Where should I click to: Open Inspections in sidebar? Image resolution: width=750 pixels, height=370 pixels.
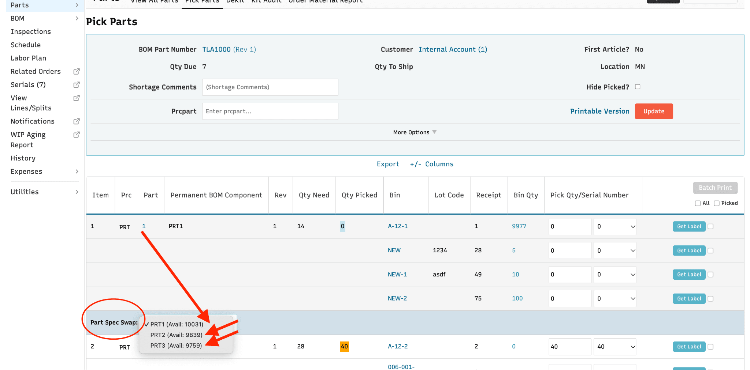coord(31,32)
